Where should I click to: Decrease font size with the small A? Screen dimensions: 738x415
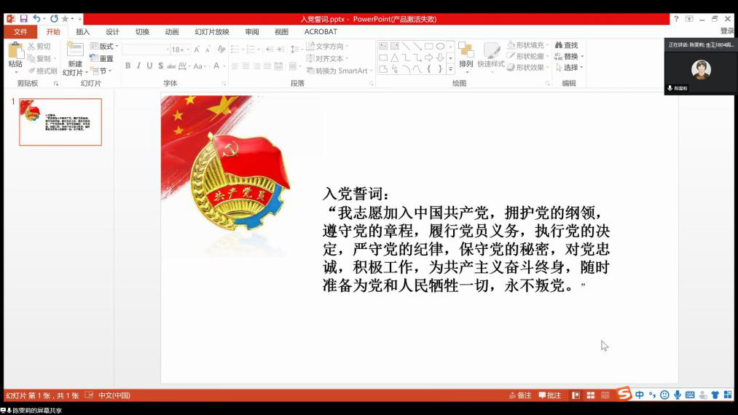pos(208,50)
